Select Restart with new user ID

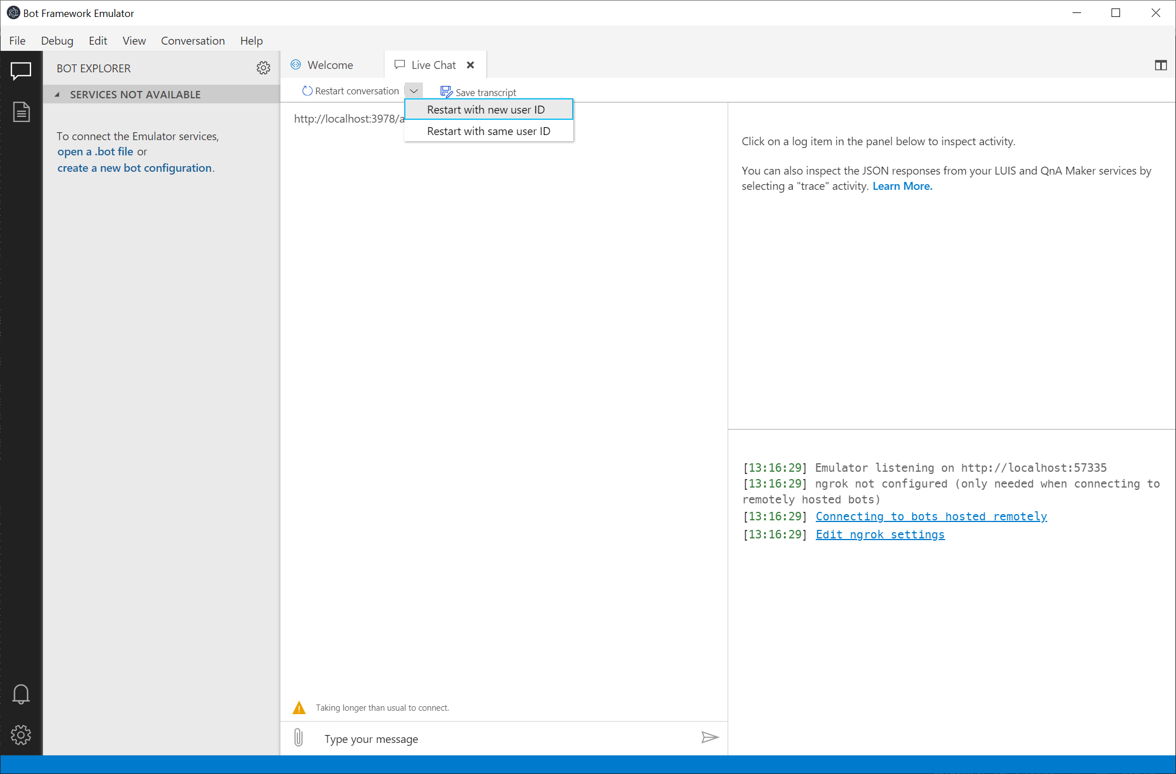point(489,110)
